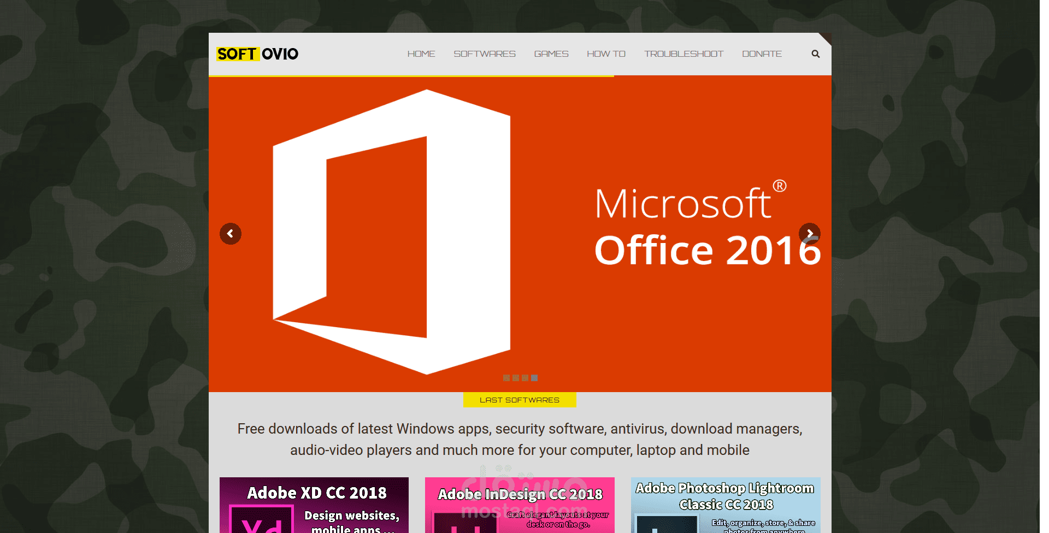Open the DONATE menu item
This screenshot has width=1049, height=533.
[762, 54]
